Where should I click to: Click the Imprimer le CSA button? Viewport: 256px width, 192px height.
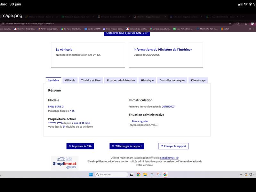pyautogui.click(x=80, y=146)
